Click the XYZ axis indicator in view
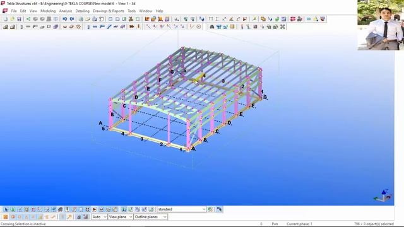Image resolution: width=404 pixels, height=227 pixels. coord(383,195)
